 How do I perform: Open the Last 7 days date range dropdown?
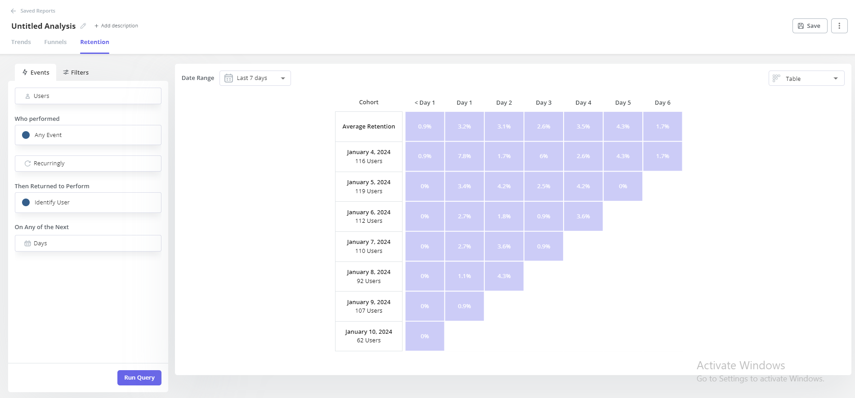pos(255,78)
